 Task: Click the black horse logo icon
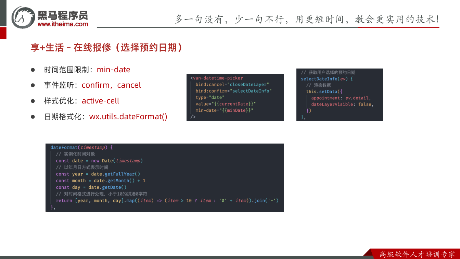tap(23, 17)
